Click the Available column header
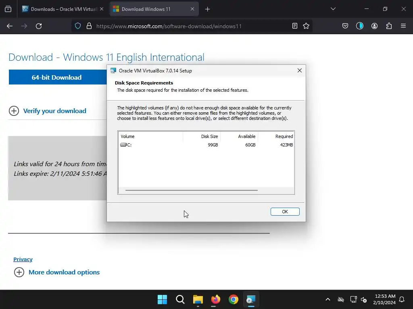Viewport: 413px width, 309px height. (x=239, y=136)
